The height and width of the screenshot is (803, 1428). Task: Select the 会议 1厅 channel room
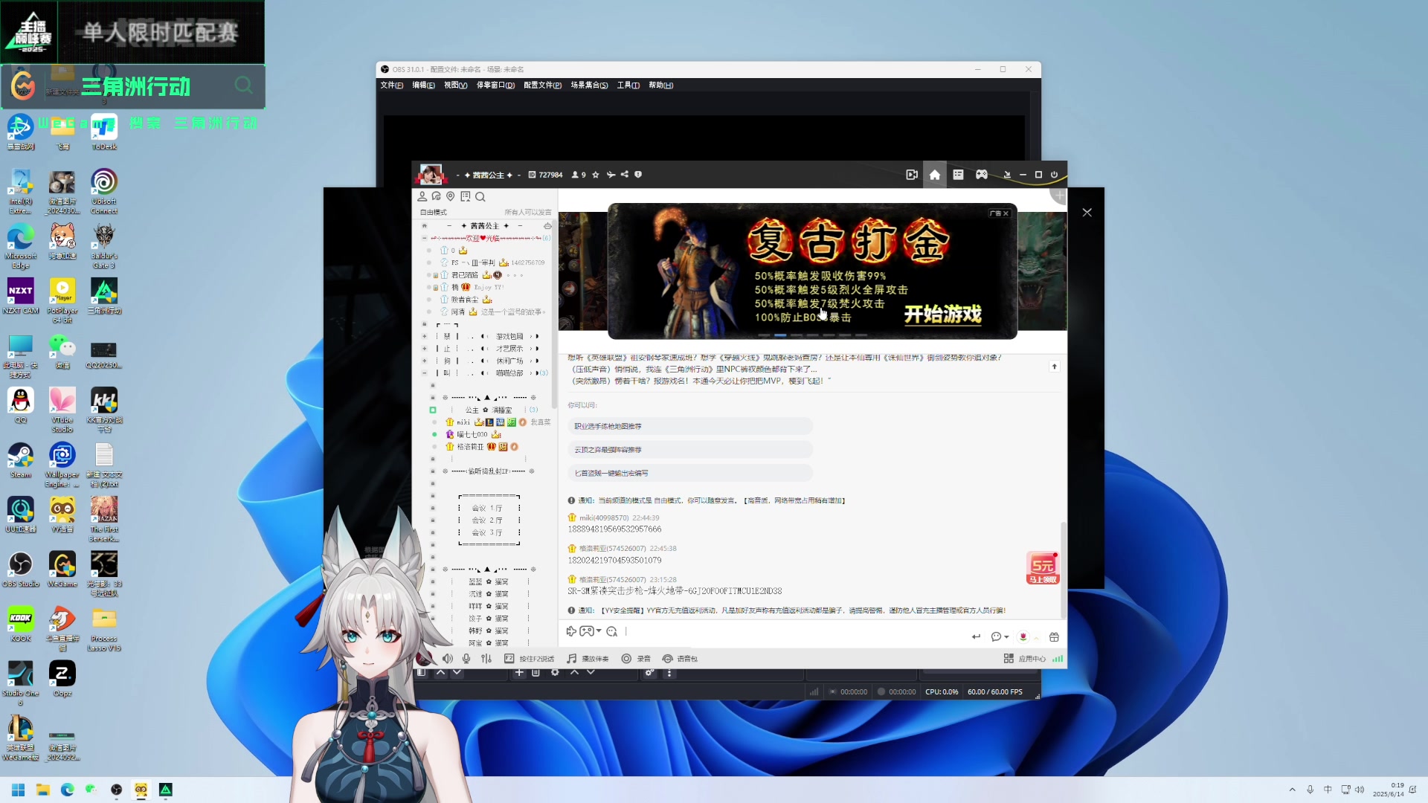(x=488, y=509)
